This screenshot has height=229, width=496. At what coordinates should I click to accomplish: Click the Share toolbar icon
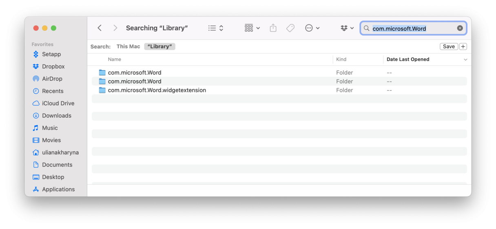pyautogui.click(x=273, y=28)
